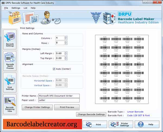This screenshot has width=163, height=132.
Task: Click the Linear Barcode type text
Action: [x=135, y=112]
